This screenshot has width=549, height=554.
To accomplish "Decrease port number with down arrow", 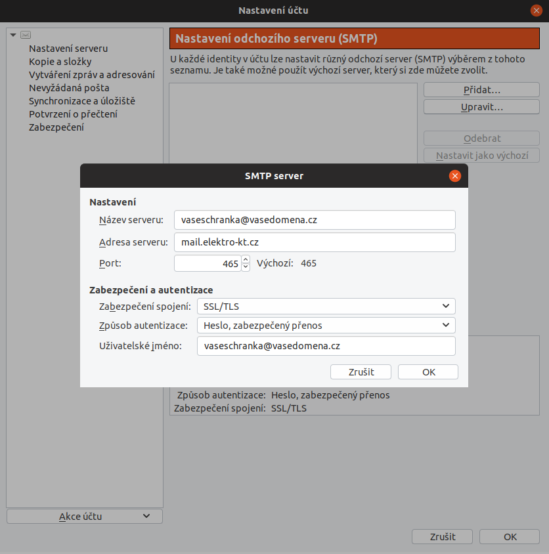I will pyautogui.click(x=246, y=267).
